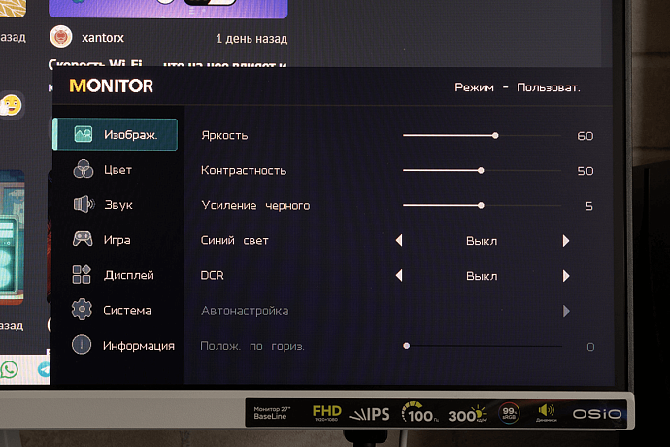Adjust the Яркость slider

pos(495,136)
